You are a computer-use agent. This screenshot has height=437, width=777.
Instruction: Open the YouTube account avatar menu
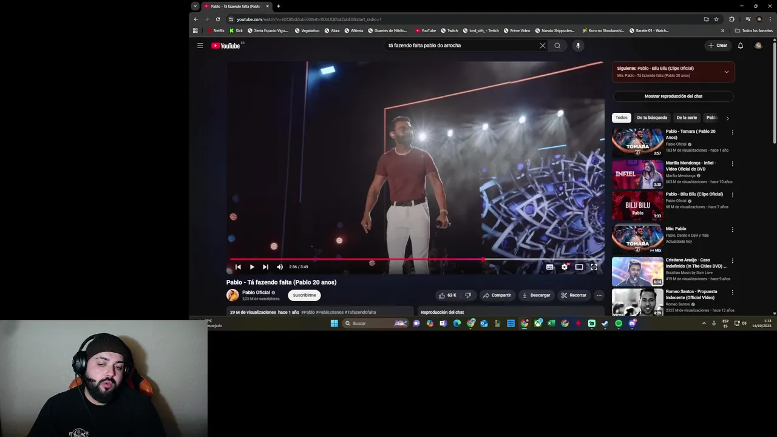pos(758,46)
